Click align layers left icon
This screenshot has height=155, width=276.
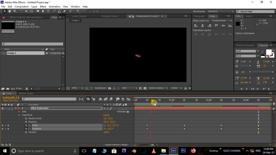coord(196,26)
